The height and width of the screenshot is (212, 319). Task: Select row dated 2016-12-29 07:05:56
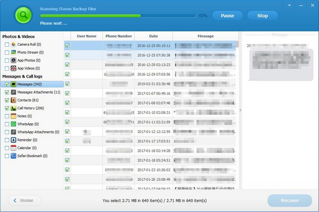tap(150, 74)
